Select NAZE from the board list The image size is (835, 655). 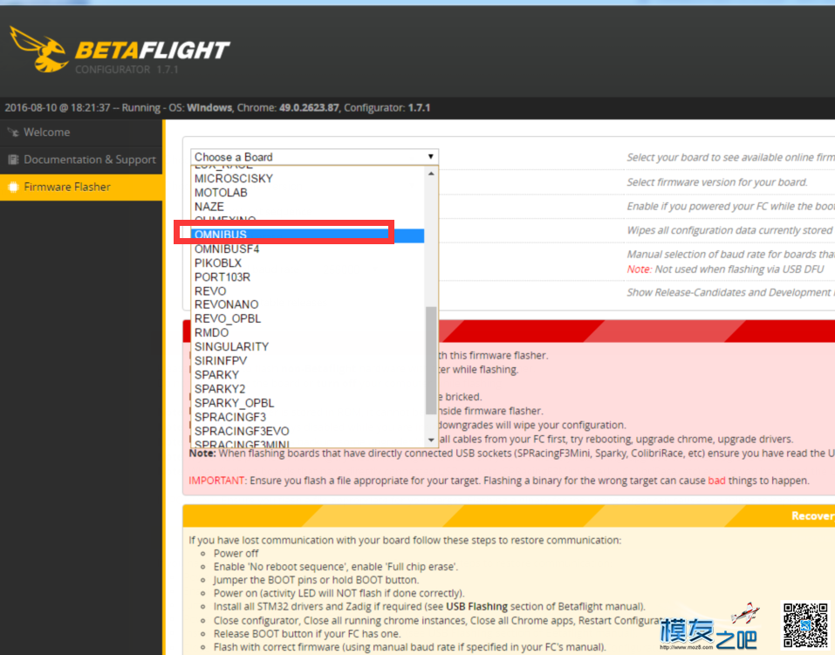click(x=308, y=207)
